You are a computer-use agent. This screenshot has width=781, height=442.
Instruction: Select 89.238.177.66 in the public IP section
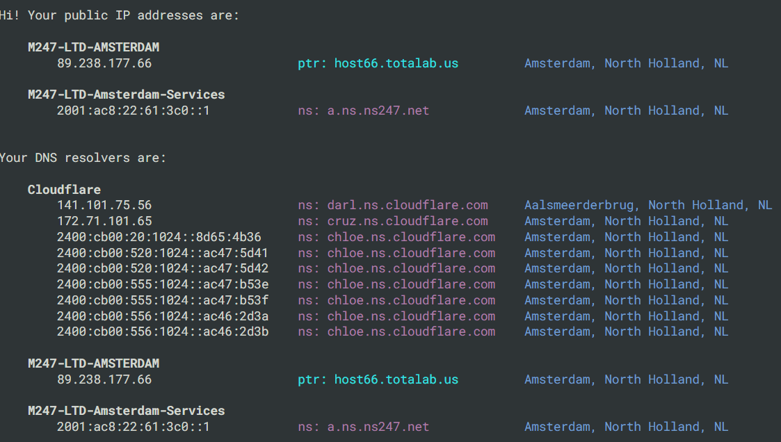[x=104, y=63]
